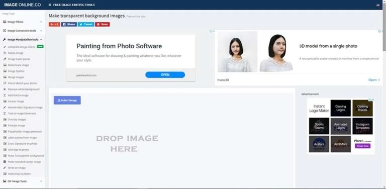
Task: Click the Censor image icon
Action: coord(5,102)
